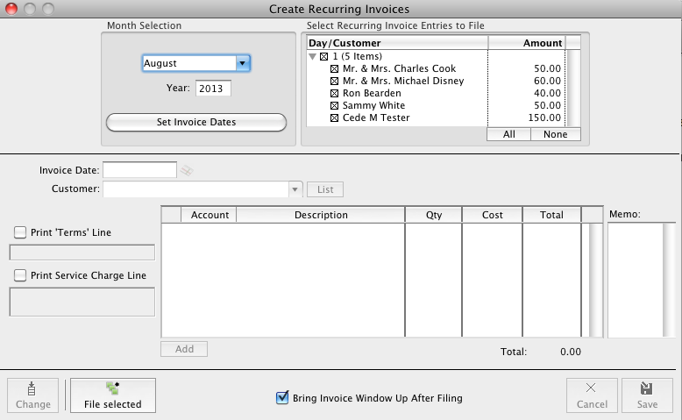The width and height of the screenshot is (682, 420).
Task: Uncheck the Ron Bearden invoice entry
Action: coord(334,93)
